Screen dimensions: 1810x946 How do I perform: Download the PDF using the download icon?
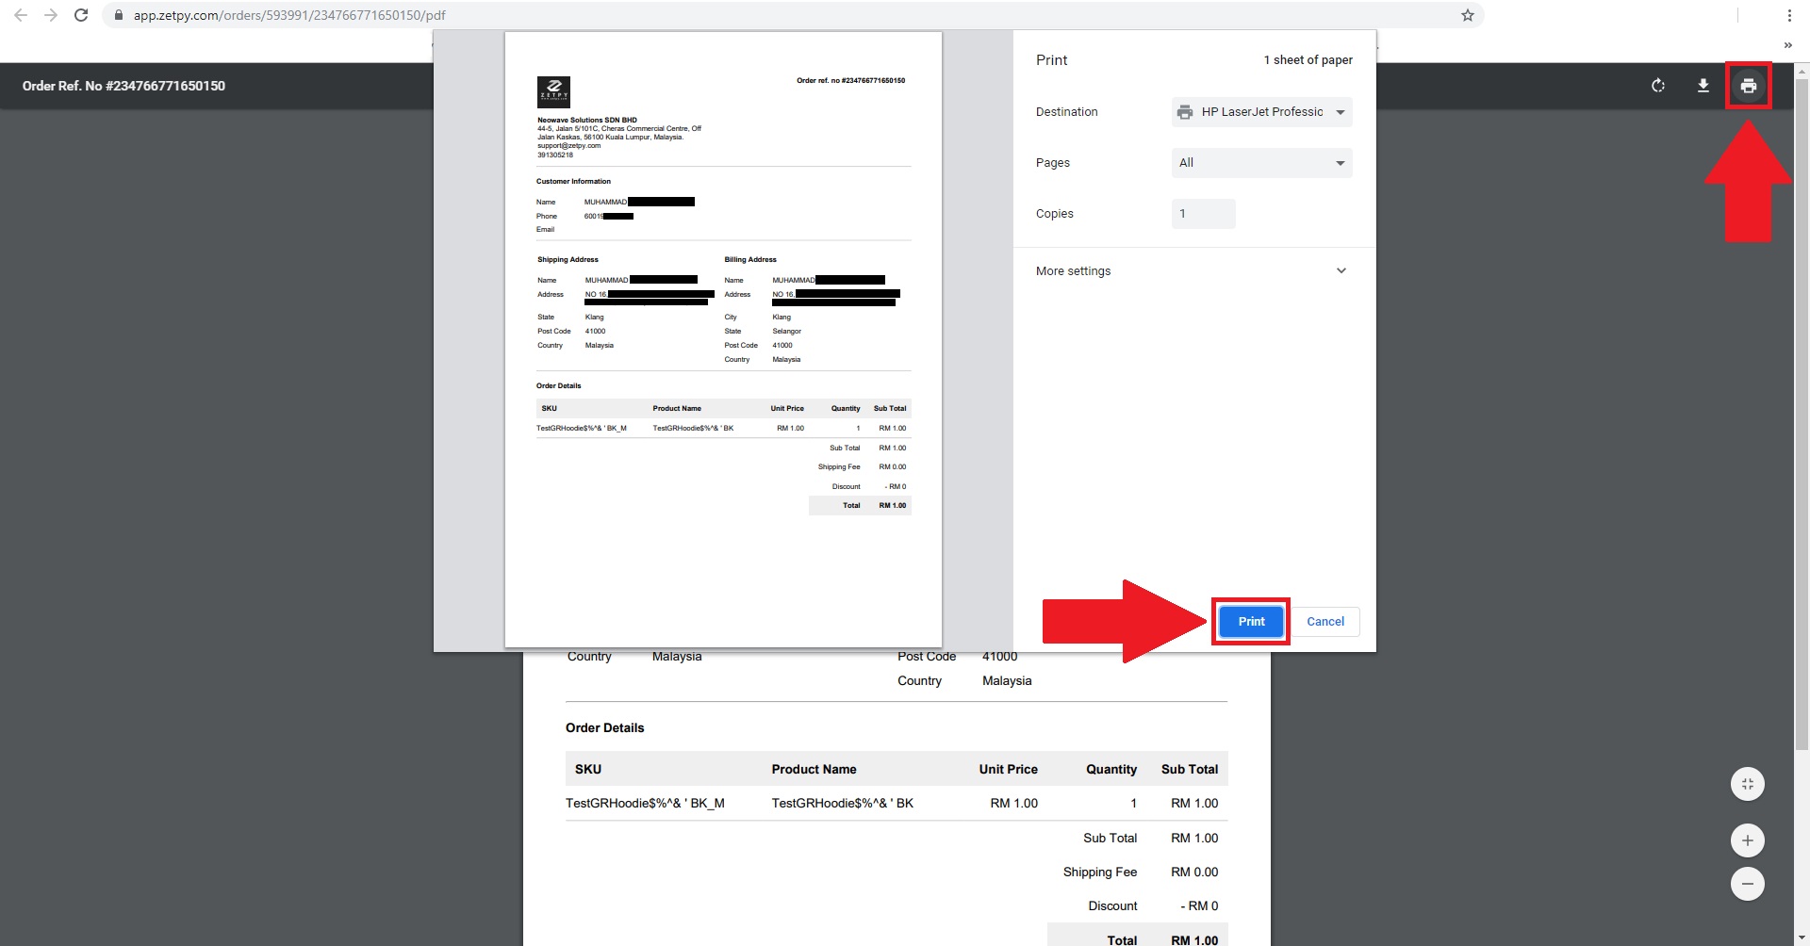1703,86
